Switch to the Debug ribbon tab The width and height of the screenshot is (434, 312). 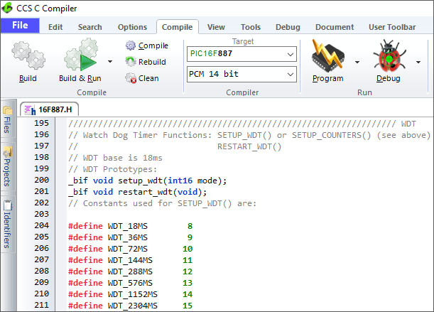288,27
